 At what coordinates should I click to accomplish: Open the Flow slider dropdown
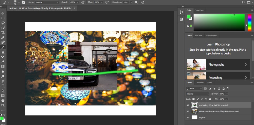[x=101, y=2]
